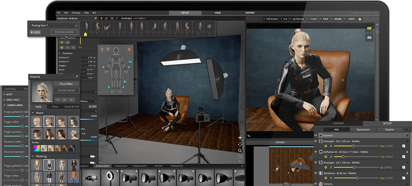The width and height of the screenshot is (412, 186).
Task: Open the Posing-Set-1 selector
Action: point(53,25)
